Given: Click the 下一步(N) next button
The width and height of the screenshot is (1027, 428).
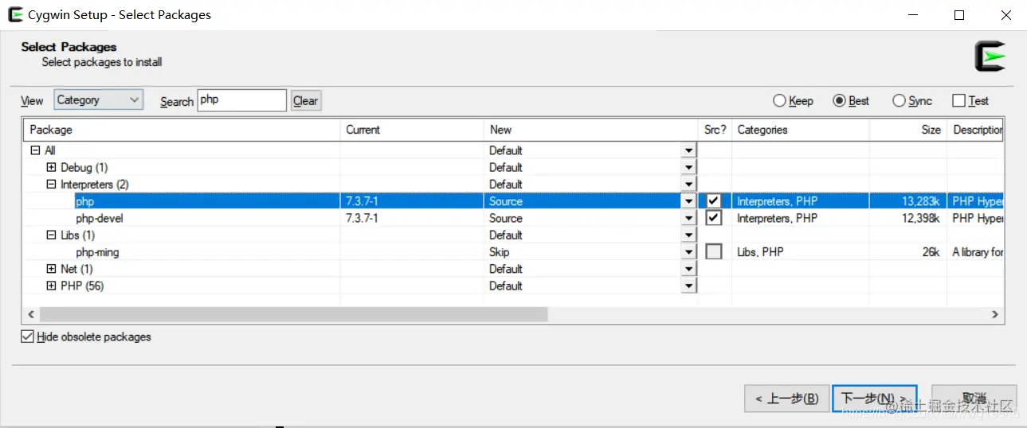Looking at the screenshot, I should pos(874,399).
